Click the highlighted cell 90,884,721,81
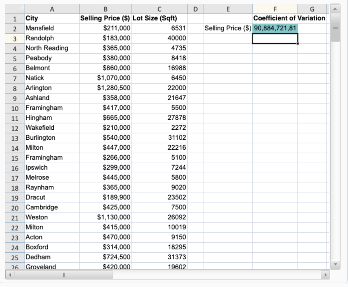This screenshot has height=287, width=348. coord(275,28)
